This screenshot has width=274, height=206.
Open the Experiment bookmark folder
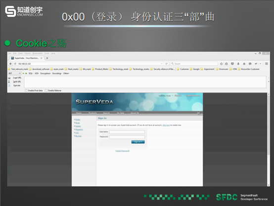coord(207,69)
